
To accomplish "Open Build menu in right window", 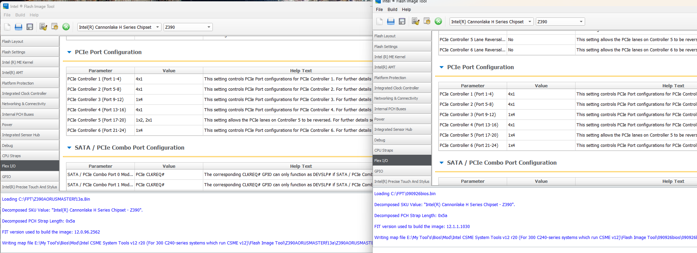I will click(x=392, y=10).
